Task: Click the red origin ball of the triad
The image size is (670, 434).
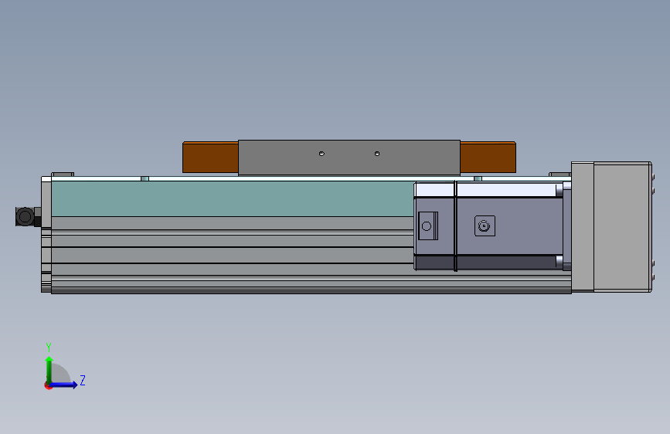Action: [x=47, y=385]
